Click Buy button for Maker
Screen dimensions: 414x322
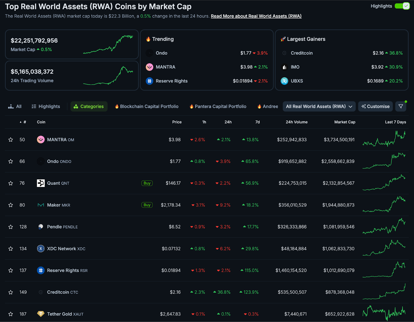pyautogui.click(x=147, y=205)
